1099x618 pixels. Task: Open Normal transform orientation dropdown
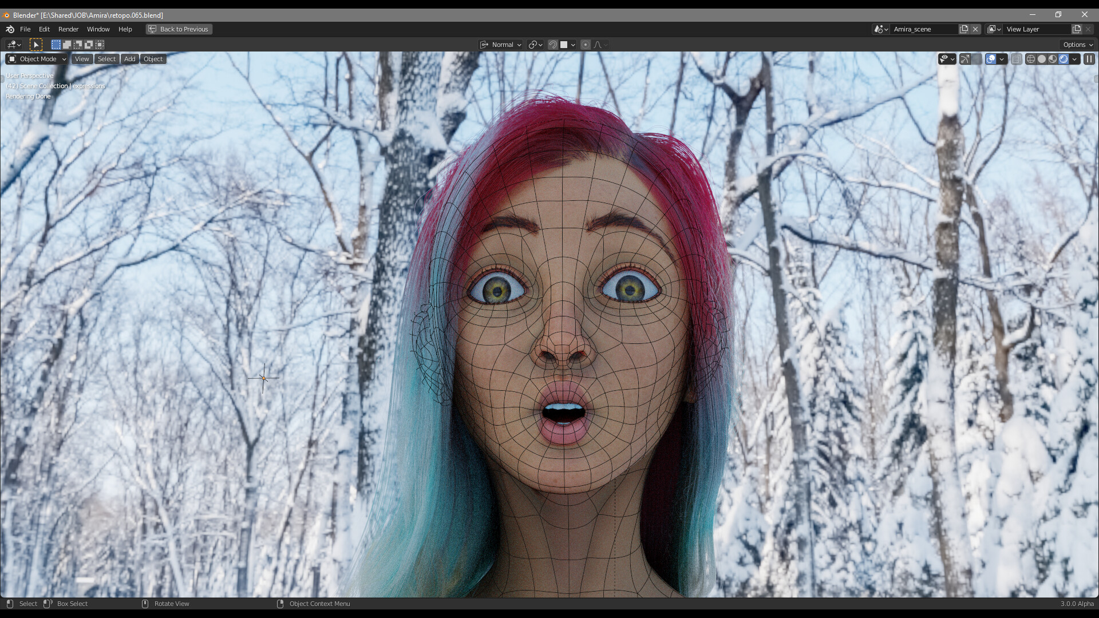(x=501, y=45)
